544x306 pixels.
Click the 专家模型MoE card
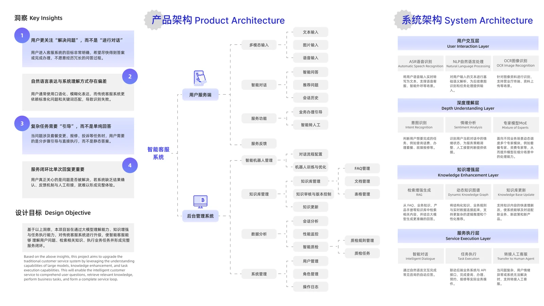tap(516, 125)
